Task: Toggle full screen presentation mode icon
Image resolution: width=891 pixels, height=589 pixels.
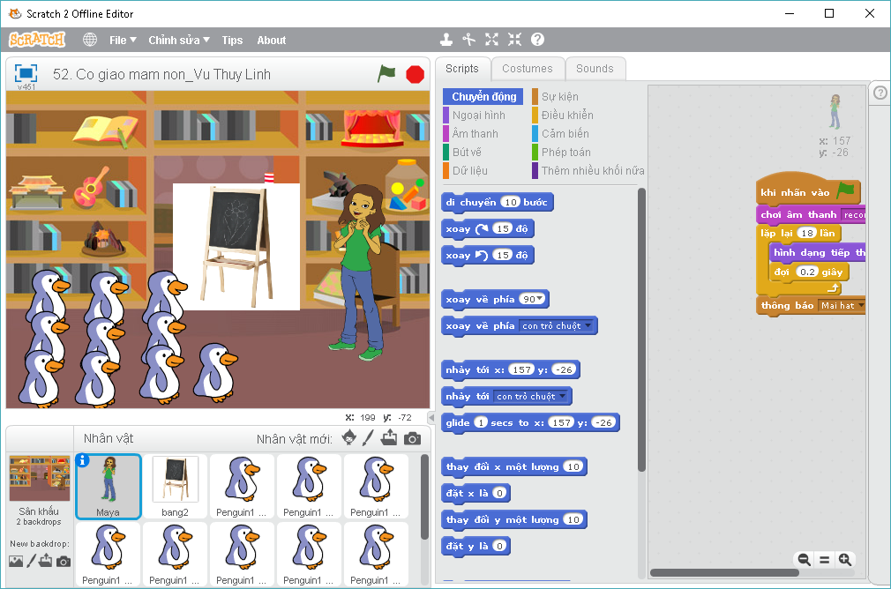Action: tap(26, 73)
